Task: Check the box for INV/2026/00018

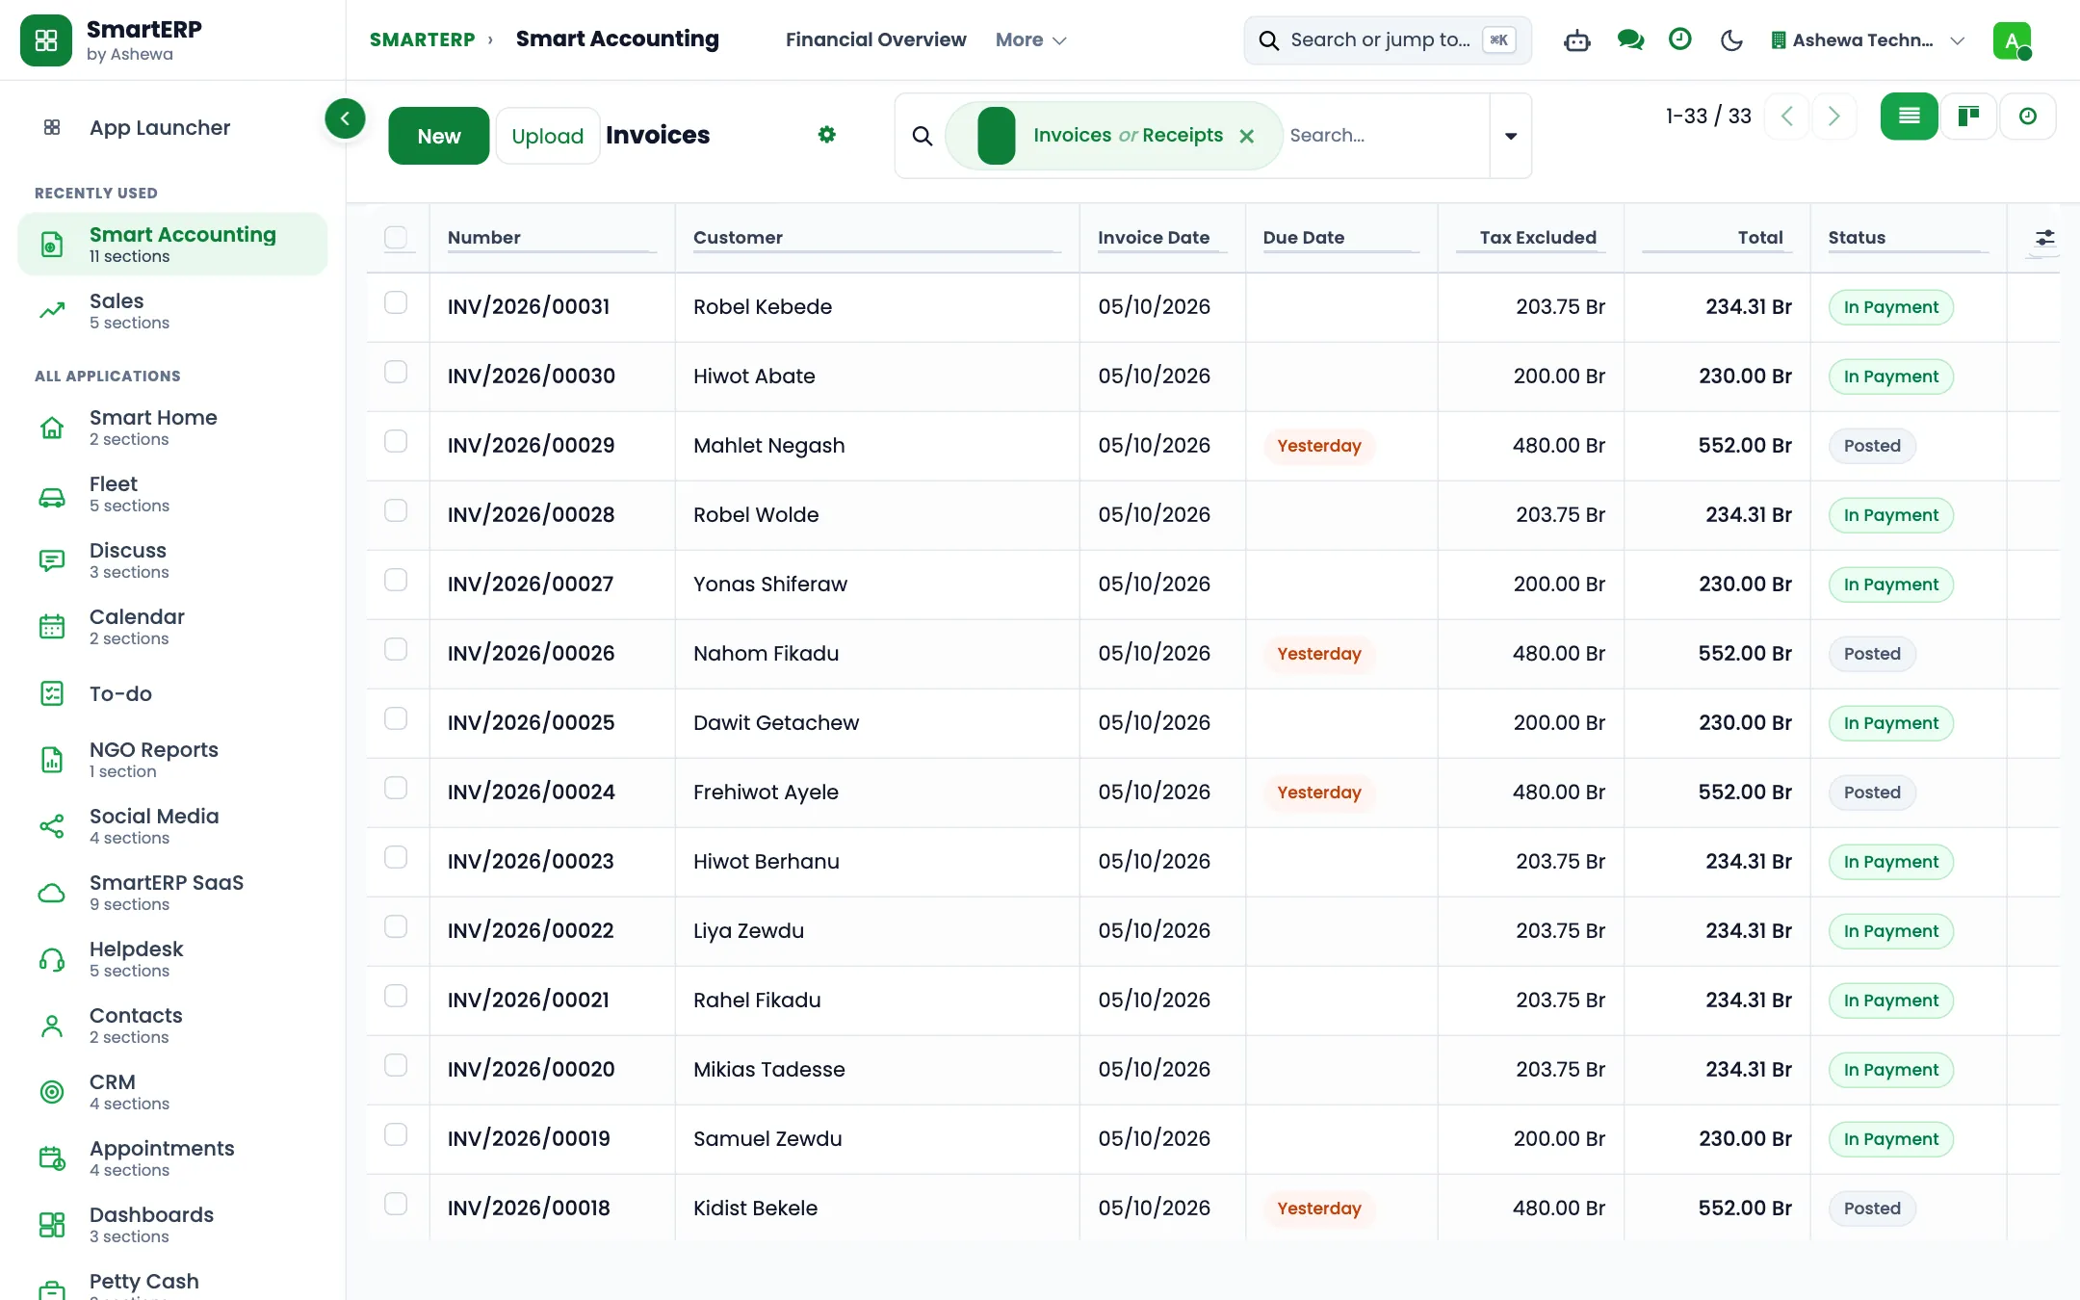Action: coord(396,1204)
